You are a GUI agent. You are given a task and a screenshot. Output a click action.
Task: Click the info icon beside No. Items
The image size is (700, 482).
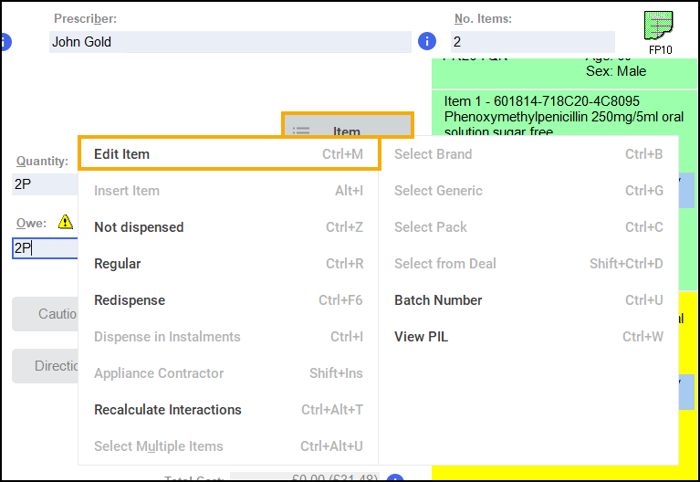[x=426, y=41]
